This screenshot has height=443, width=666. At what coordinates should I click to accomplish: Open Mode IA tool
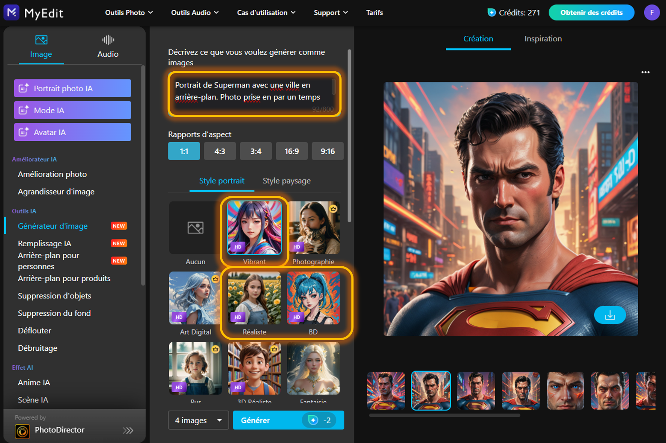(x=72, y=110)
